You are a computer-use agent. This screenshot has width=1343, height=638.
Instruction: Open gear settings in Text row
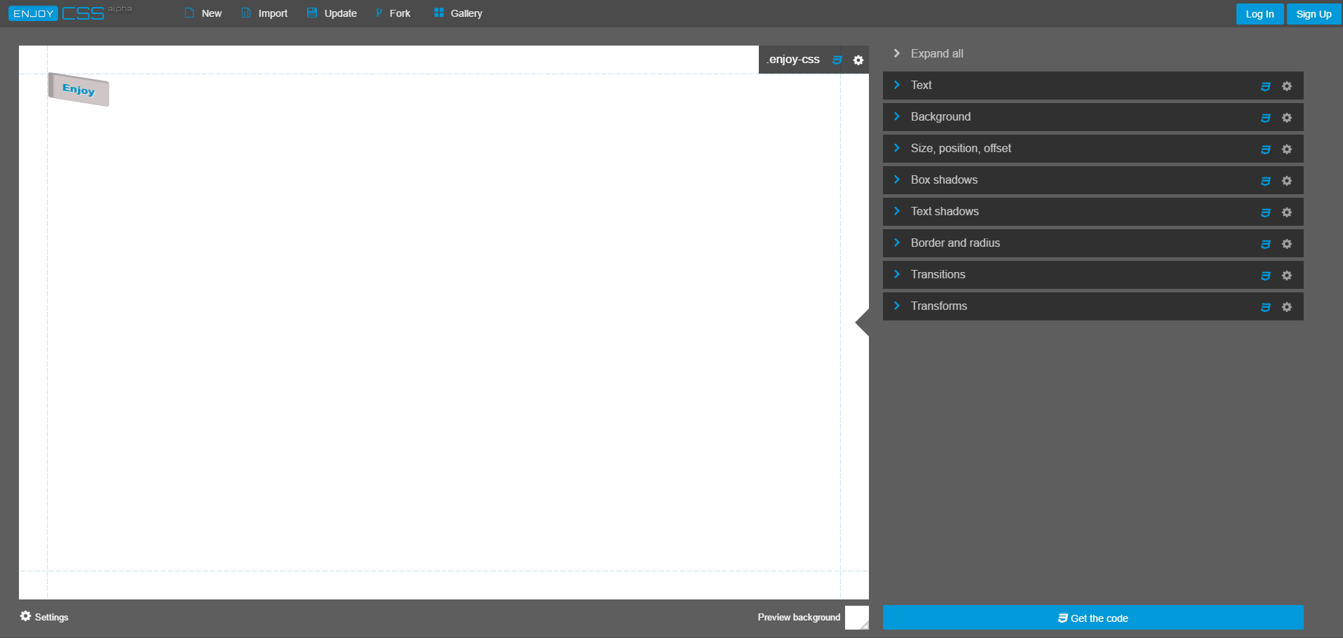[x=1287, y=86]
